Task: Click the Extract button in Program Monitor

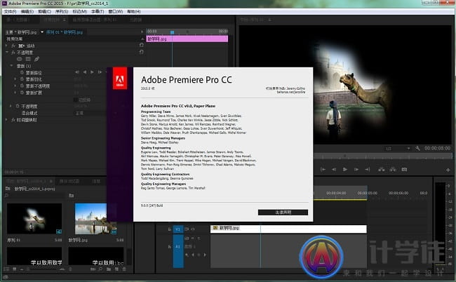Action: point(393,170)
